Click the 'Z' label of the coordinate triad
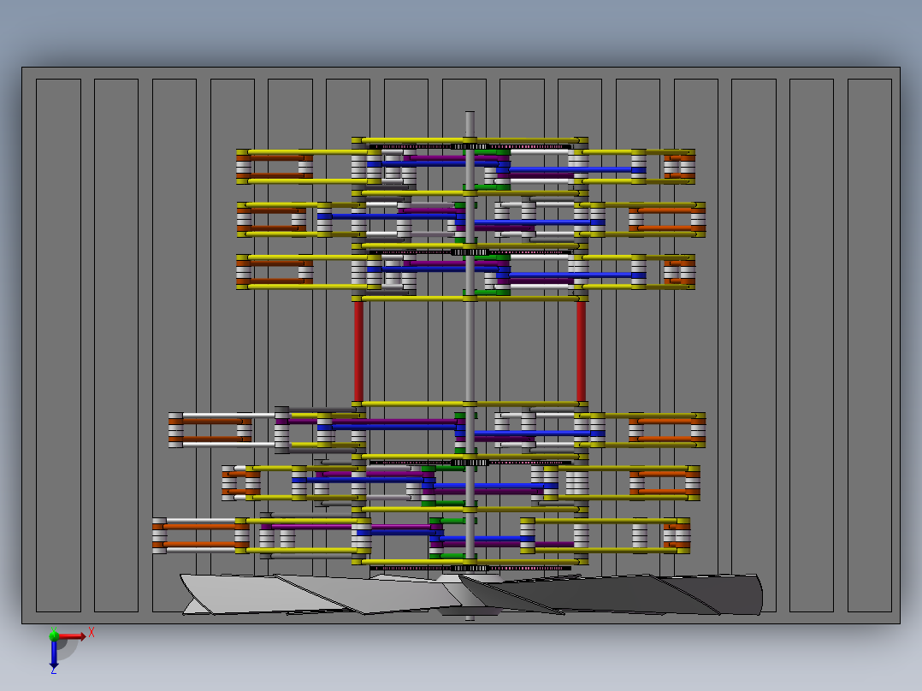The image size is (922, 691). [54, 670]
